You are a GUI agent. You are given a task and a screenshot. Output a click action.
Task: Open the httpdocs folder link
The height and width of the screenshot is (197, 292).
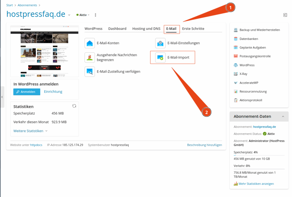pos(36,145)
